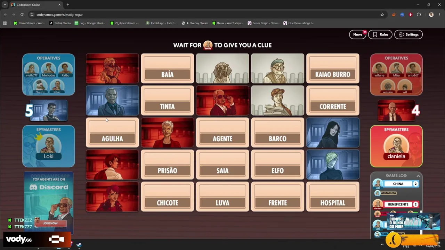
Task: Click revealed blue agent man in suit
Action: [112, 100]
